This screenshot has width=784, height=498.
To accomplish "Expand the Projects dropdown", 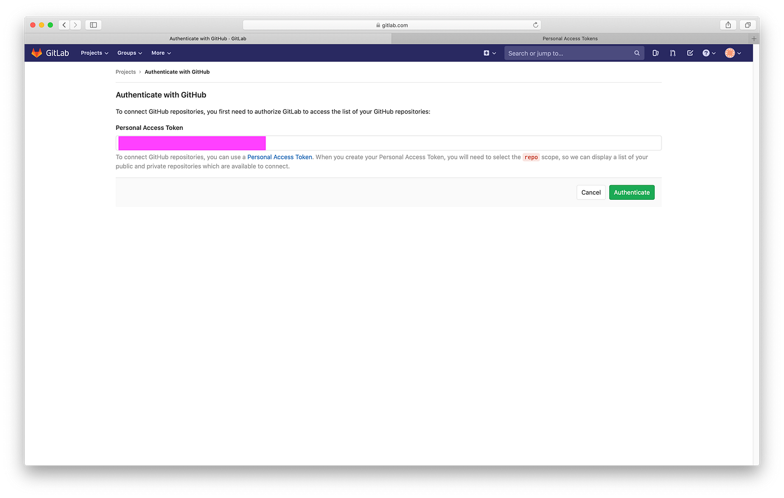I will [94, 53].
